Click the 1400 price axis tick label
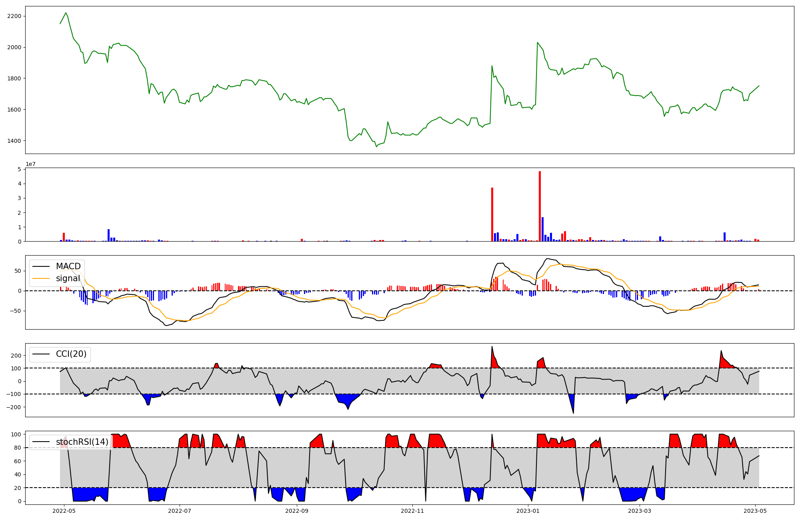The image size is (800, 520). pyautogui.click(x=14, y=141)
